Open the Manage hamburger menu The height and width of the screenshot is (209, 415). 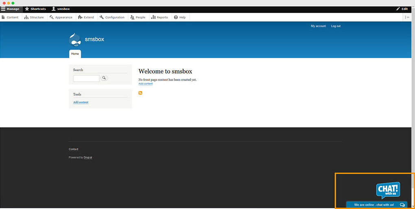pyautogui.click(x=11, y=9)
